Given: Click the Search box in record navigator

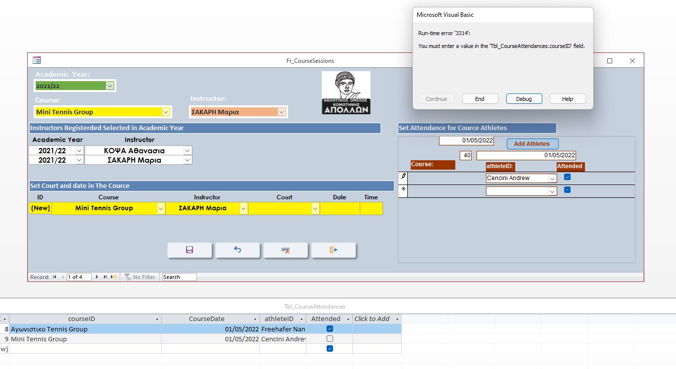Looking at the screenshot, I should [x=179, y=277].
